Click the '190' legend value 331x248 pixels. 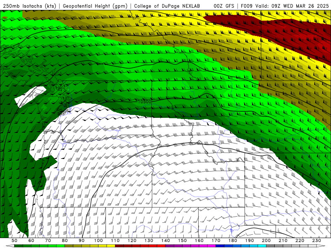(x=249, y=241)
